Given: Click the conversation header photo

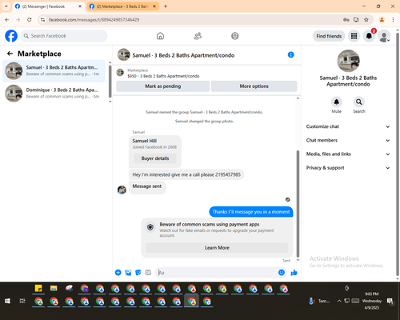Looking at the screenshot, I should (x=123, y=54).
